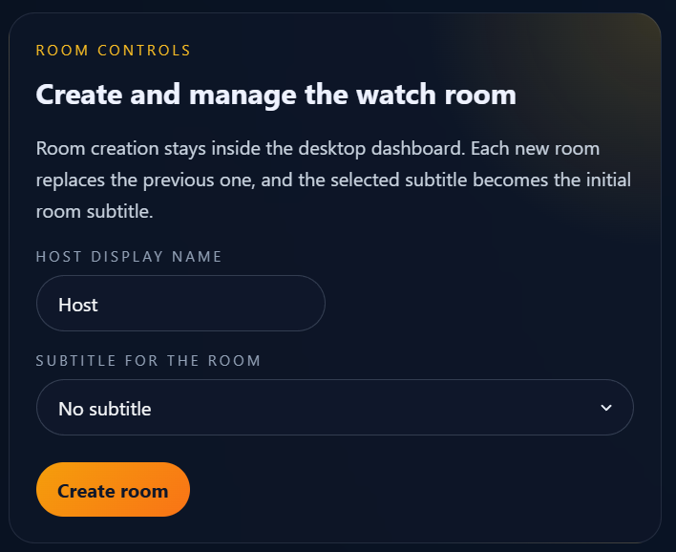Expand the Subtitle for the room selector
676x552 pixels.
pos(335,408)
